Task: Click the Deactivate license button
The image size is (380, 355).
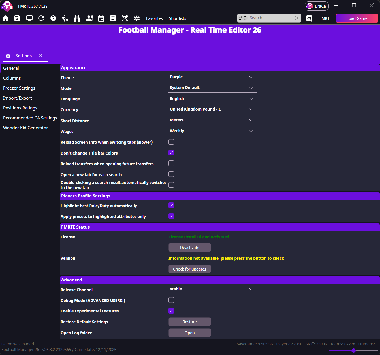Action: click(190, 248)
